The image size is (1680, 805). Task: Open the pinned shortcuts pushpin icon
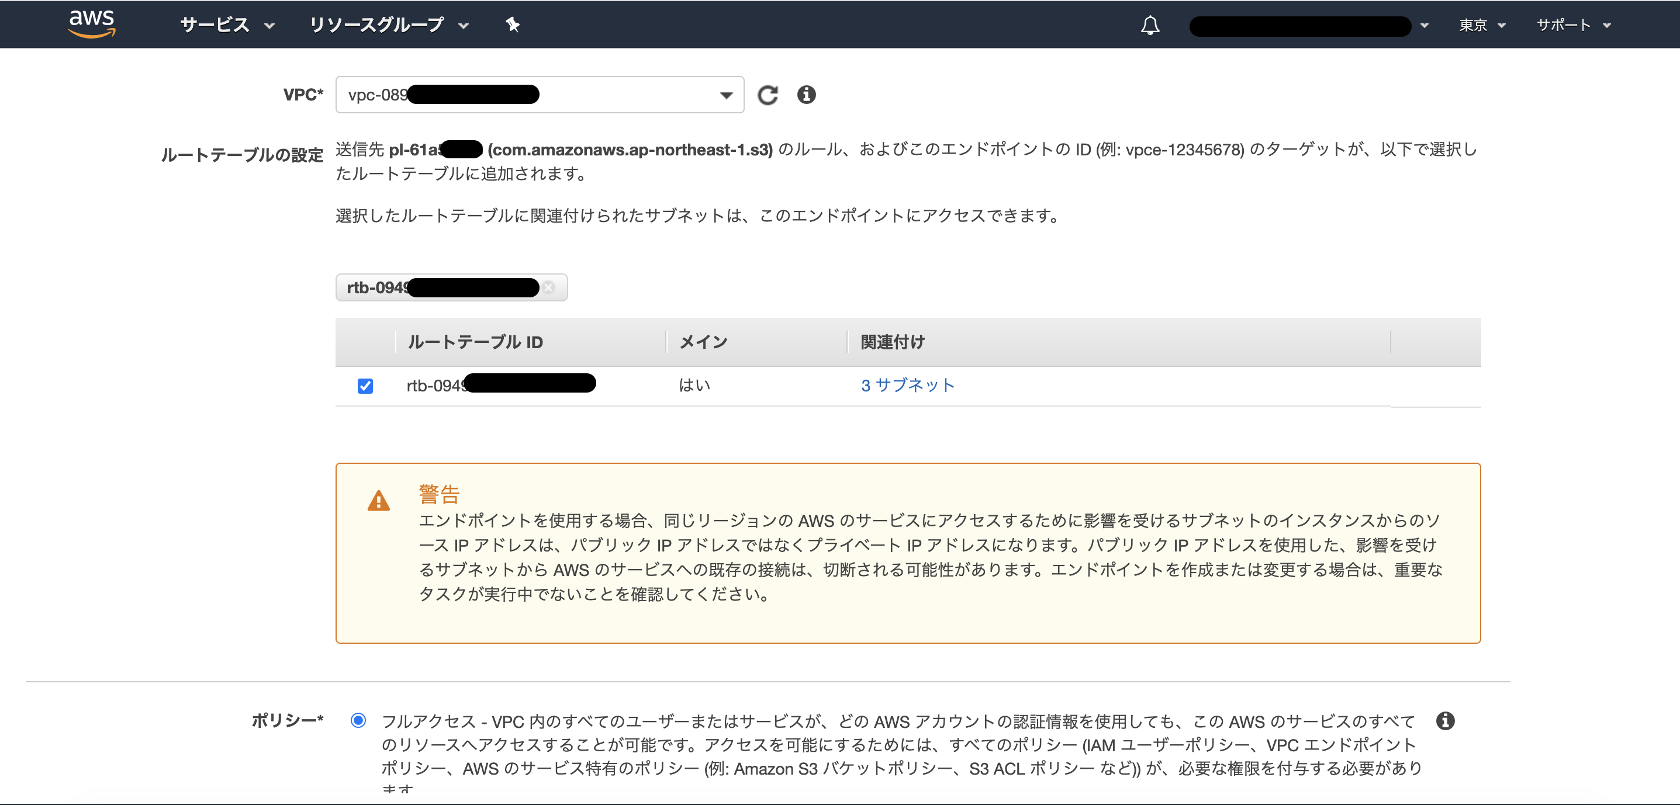[x=513, y=24]
